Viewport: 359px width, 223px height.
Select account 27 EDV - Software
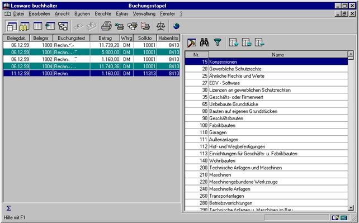(266, 83)
